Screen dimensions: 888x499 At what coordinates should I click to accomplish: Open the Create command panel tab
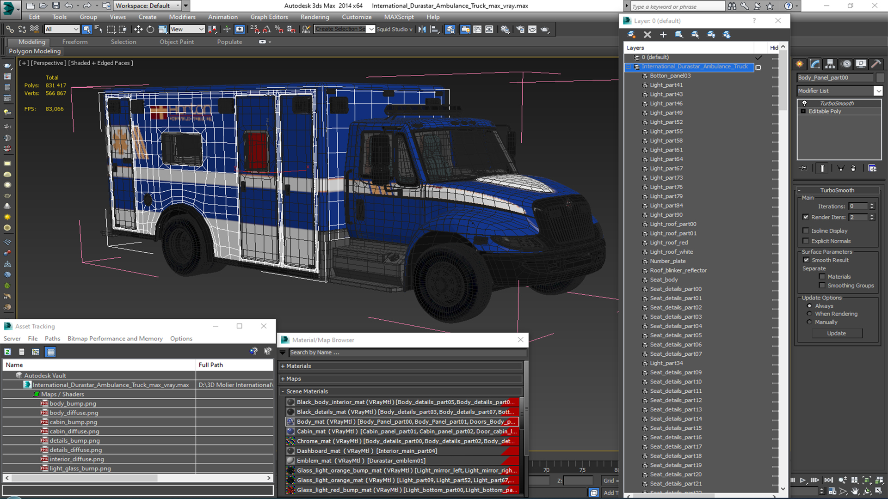click(x=799, y=64)
